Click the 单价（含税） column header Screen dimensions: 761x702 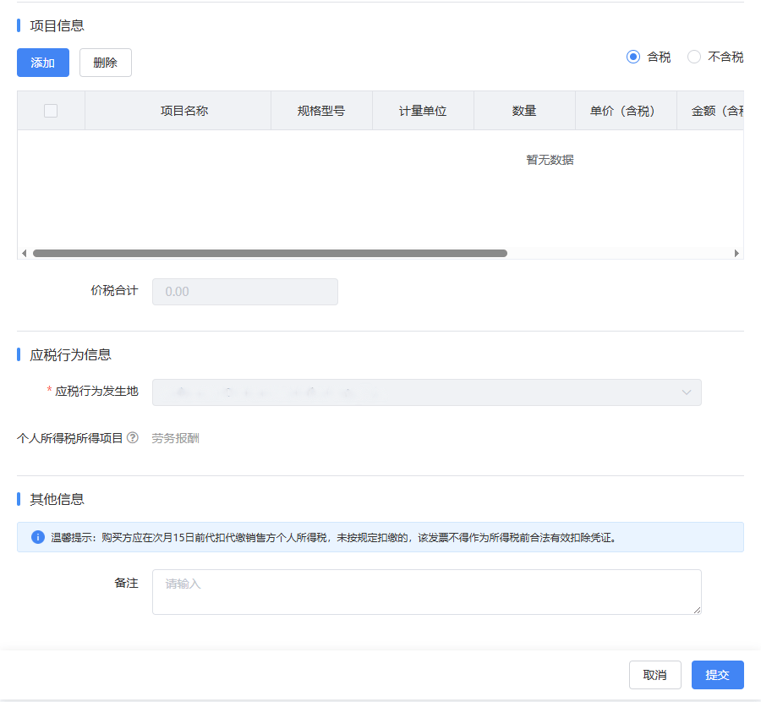click(x=626, y=111)
